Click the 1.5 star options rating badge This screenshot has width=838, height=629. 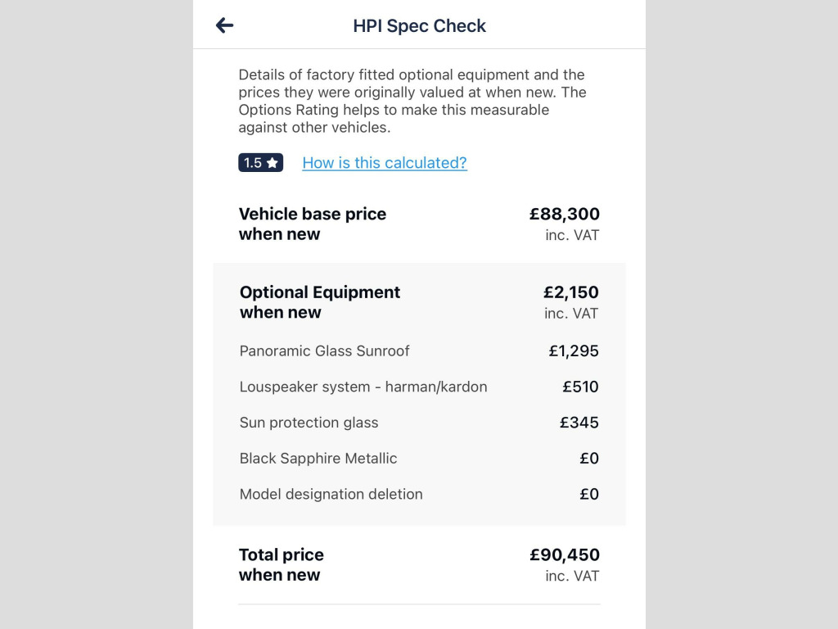click(261, 163)
